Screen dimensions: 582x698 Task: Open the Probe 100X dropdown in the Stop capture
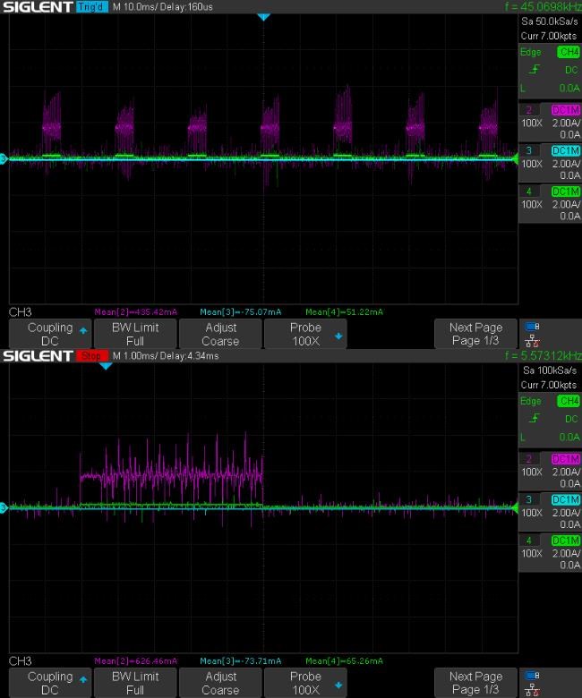[305, 683]
